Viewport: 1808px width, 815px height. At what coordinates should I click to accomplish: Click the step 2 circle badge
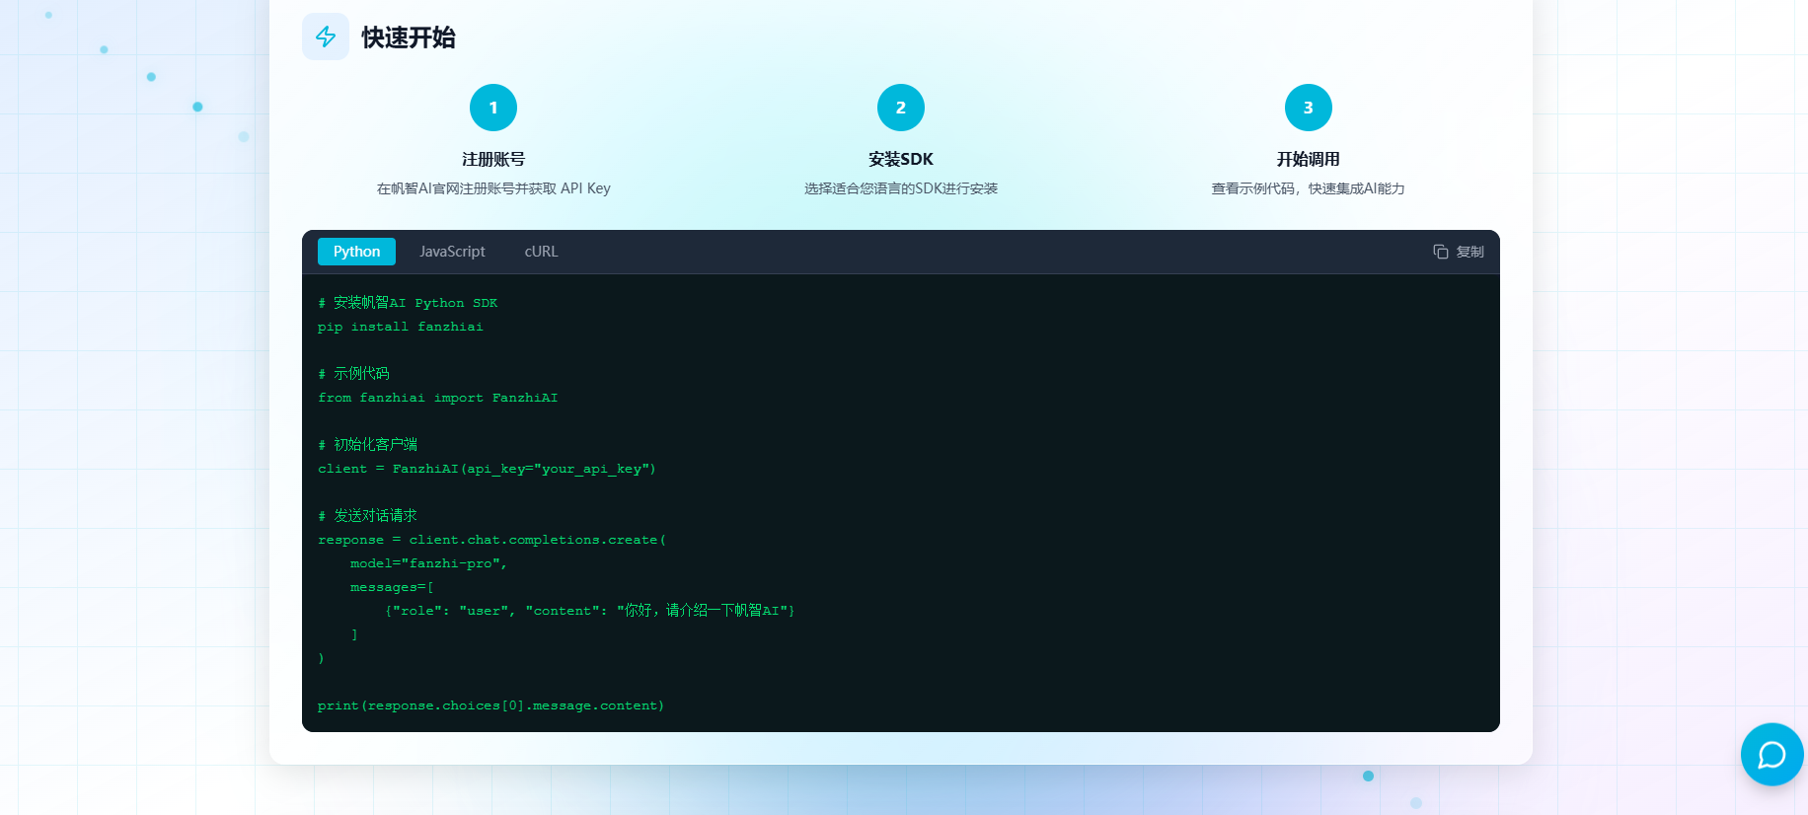click(x=900, y=108)
